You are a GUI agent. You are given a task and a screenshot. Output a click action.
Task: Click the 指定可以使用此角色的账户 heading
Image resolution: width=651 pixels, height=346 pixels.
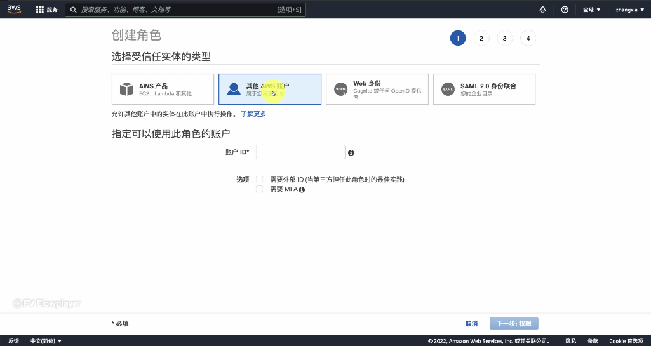coord(171,133)
